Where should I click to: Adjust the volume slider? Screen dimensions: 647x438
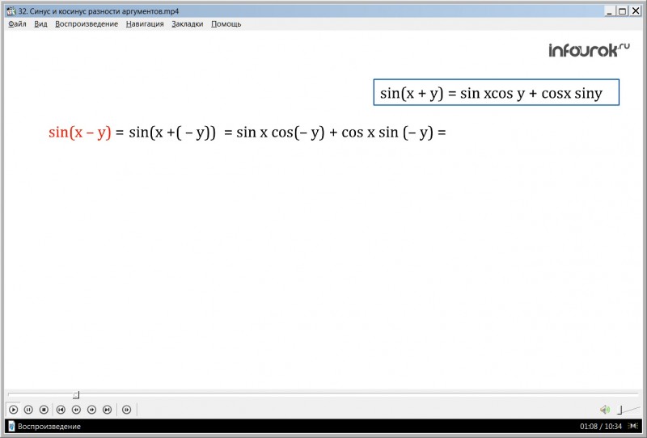tap(628, 410)
